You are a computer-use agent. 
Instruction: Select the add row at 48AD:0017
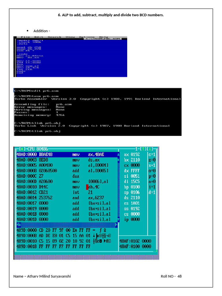(67, 203)
